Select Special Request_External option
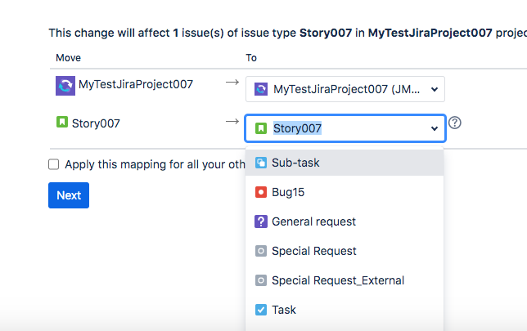 click(338, 280)
